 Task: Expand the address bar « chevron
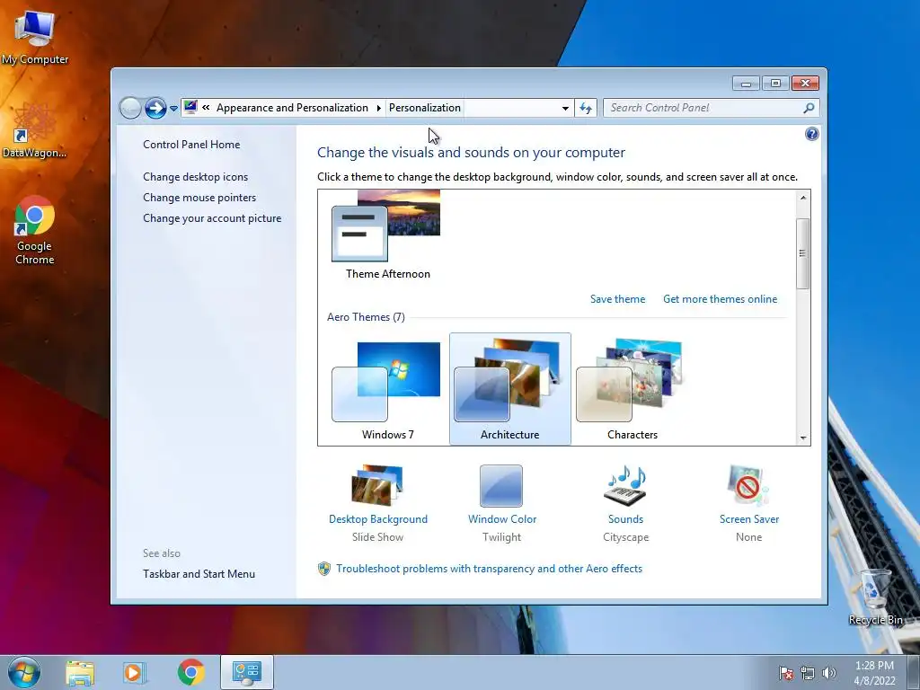tap(206, 108)
